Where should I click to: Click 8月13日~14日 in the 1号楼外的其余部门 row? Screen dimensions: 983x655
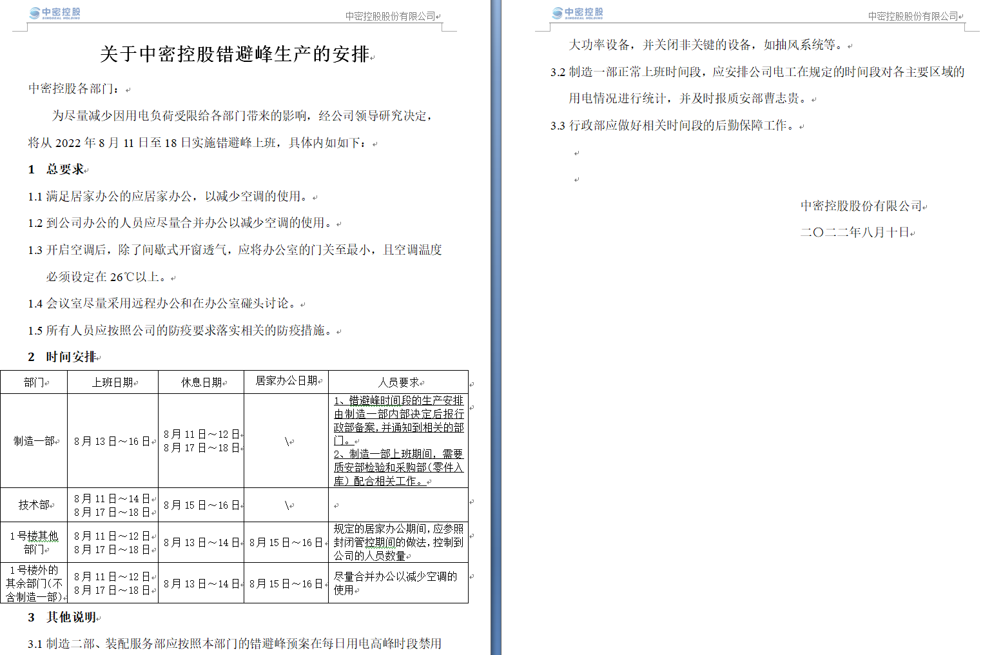tap(201, 583)
